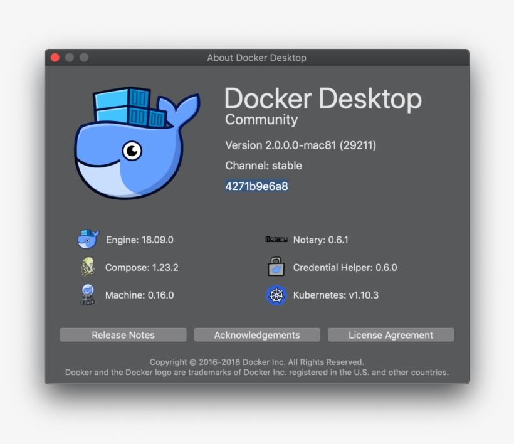Select the build hash 4271b9e6a8
514x444 pixels.
[256, 186]
